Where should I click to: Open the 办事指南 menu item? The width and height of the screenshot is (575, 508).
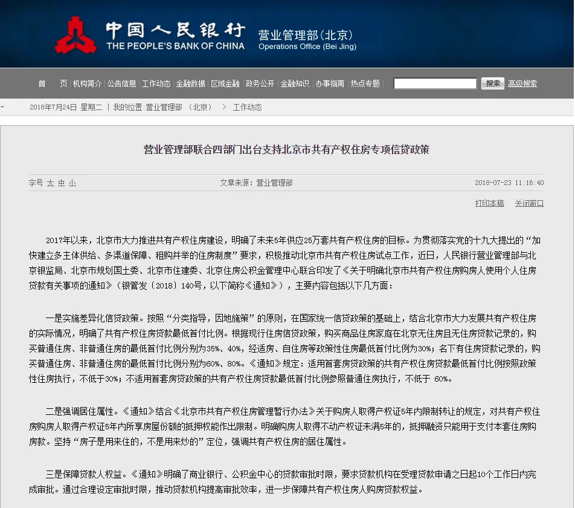(330, 83)
